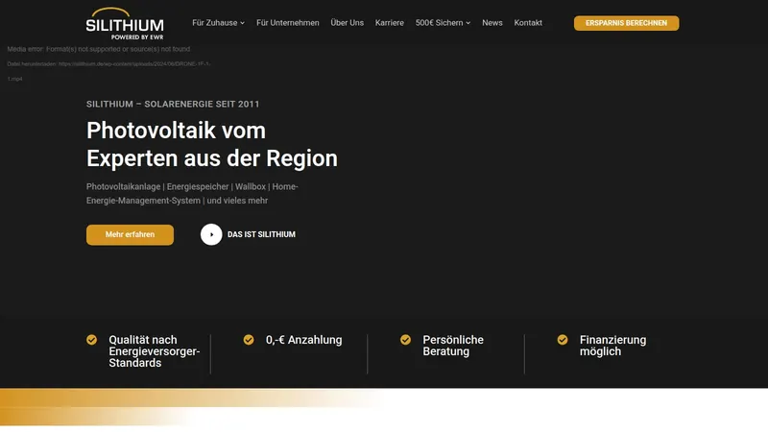
Task: Click checkmark icon beside Qualität nach Energieversorger-Standards
Action: pos(91,340)
